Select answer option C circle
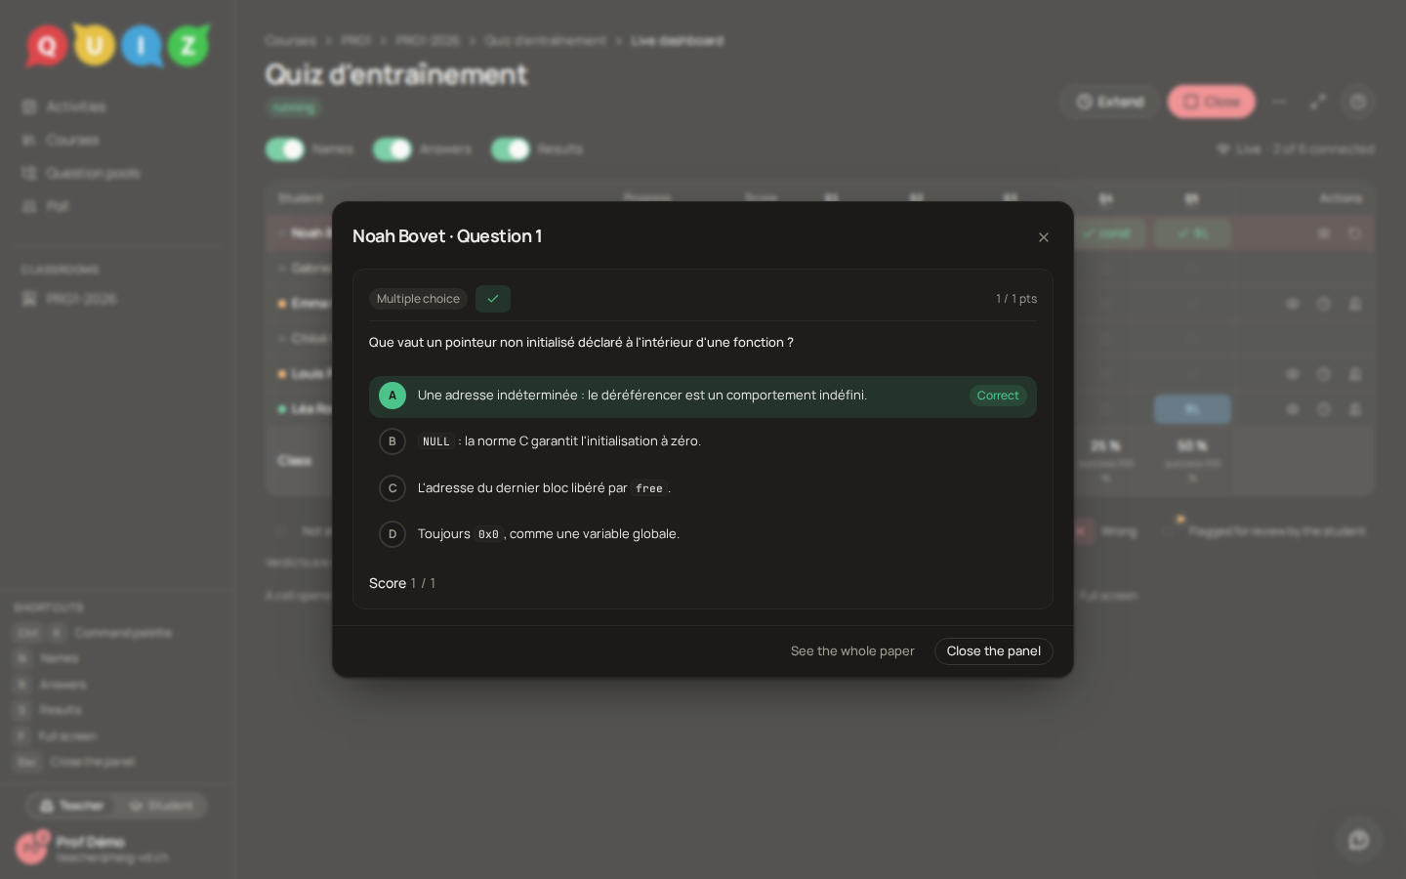Screen dimensions: 1406x879 [393, 488]
